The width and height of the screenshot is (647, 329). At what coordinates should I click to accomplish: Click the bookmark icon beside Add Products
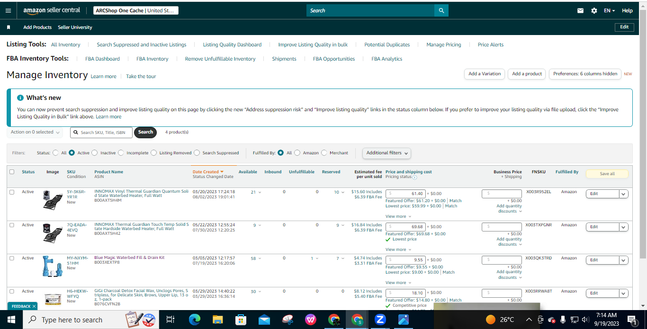[9, 27]
